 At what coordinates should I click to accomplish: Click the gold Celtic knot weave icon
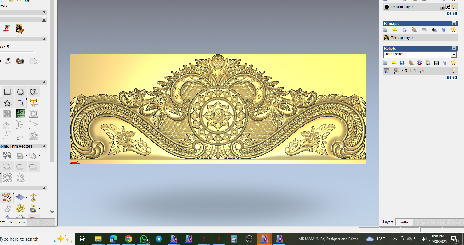click(x=20, y=209)
